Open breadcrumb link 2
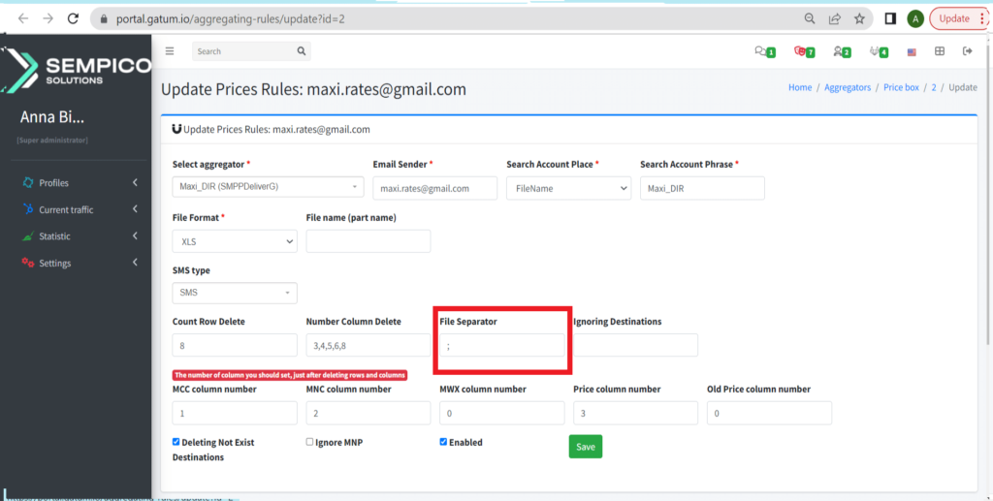The height and width of the screenshot is (501, 993). pos(934,87)
